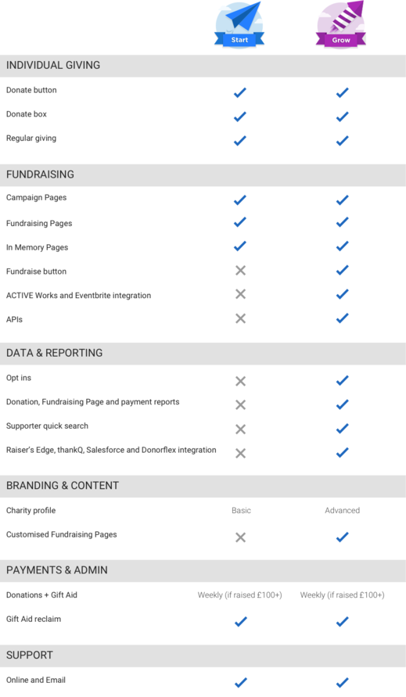This screenshot has height=697, width=406.
Task: Click the Start cross for Eventbrite integration
Action: point(241,294)
